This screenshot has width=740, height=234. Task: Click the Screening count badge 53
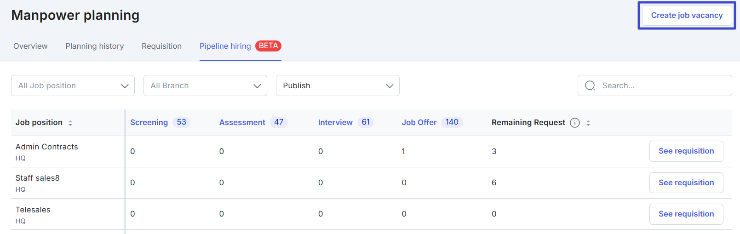181,122
